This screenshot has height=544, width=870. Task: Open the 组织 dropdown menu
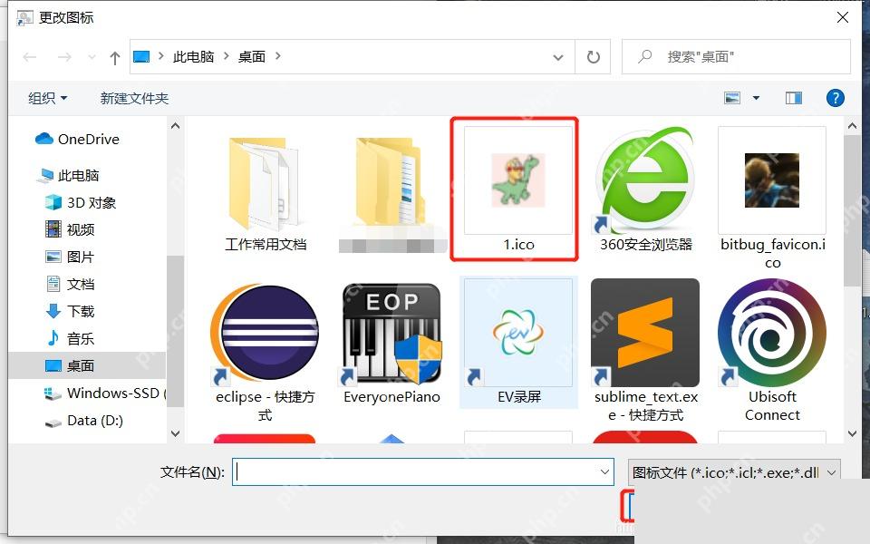coord(47,98)
